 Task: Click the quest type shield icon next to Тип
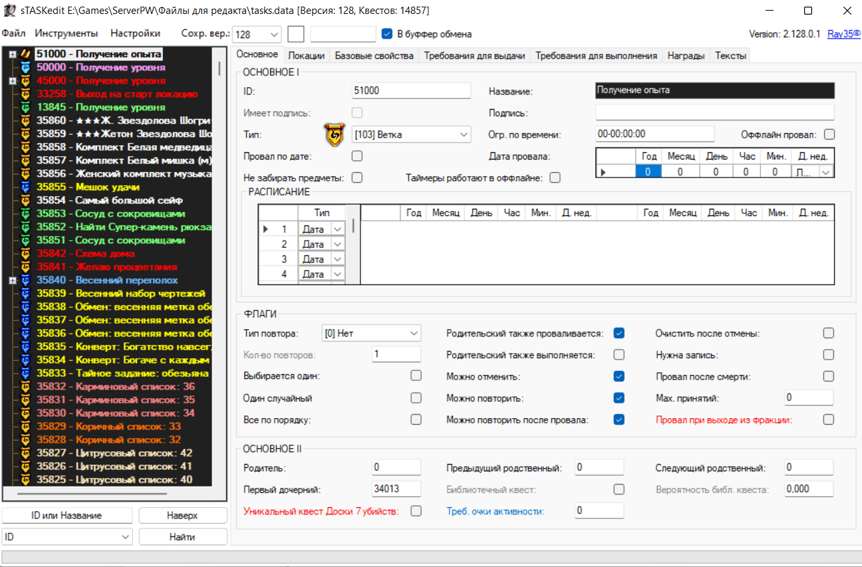(335, 134)
